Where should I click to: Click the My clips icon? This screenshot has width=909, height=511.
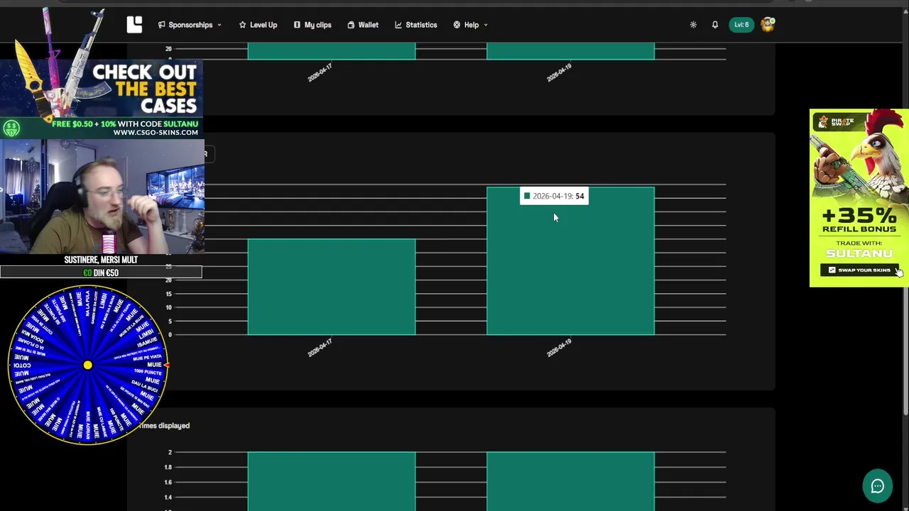coord(297,25)
